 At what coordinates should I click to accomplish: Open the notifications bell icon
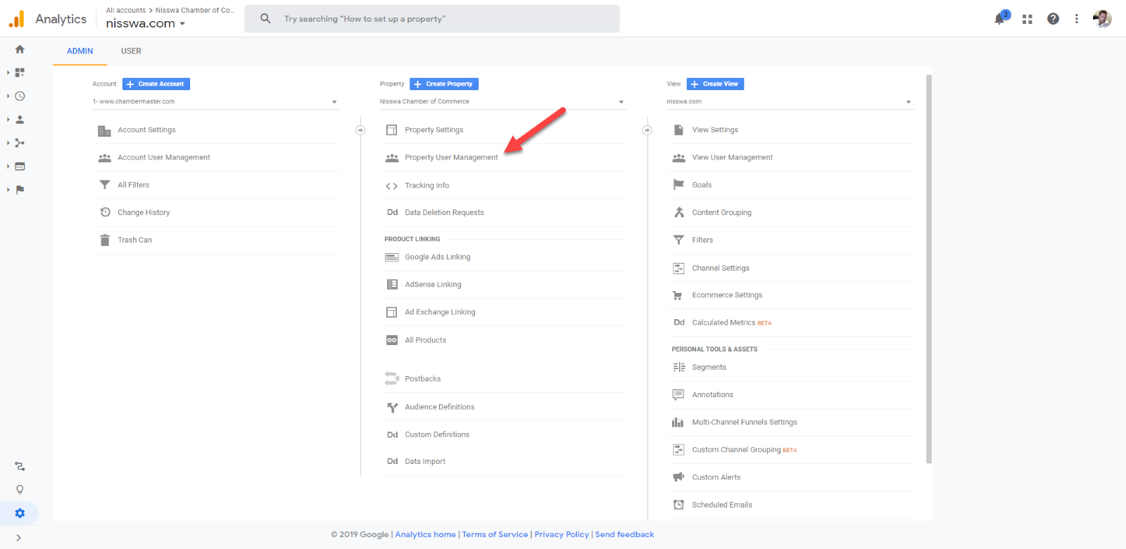click(x=999, y=19)
